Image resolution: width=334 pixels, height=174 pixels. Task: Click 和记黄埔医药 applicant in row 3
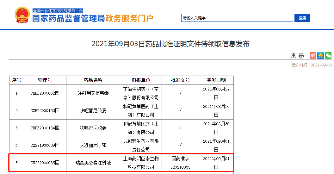141,128
